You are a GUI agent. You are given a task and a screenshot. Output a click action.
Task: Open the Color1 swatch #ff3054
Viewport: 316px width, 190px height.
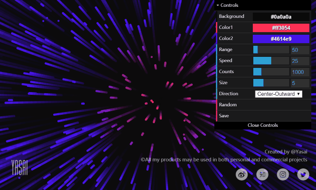(281, 28)
